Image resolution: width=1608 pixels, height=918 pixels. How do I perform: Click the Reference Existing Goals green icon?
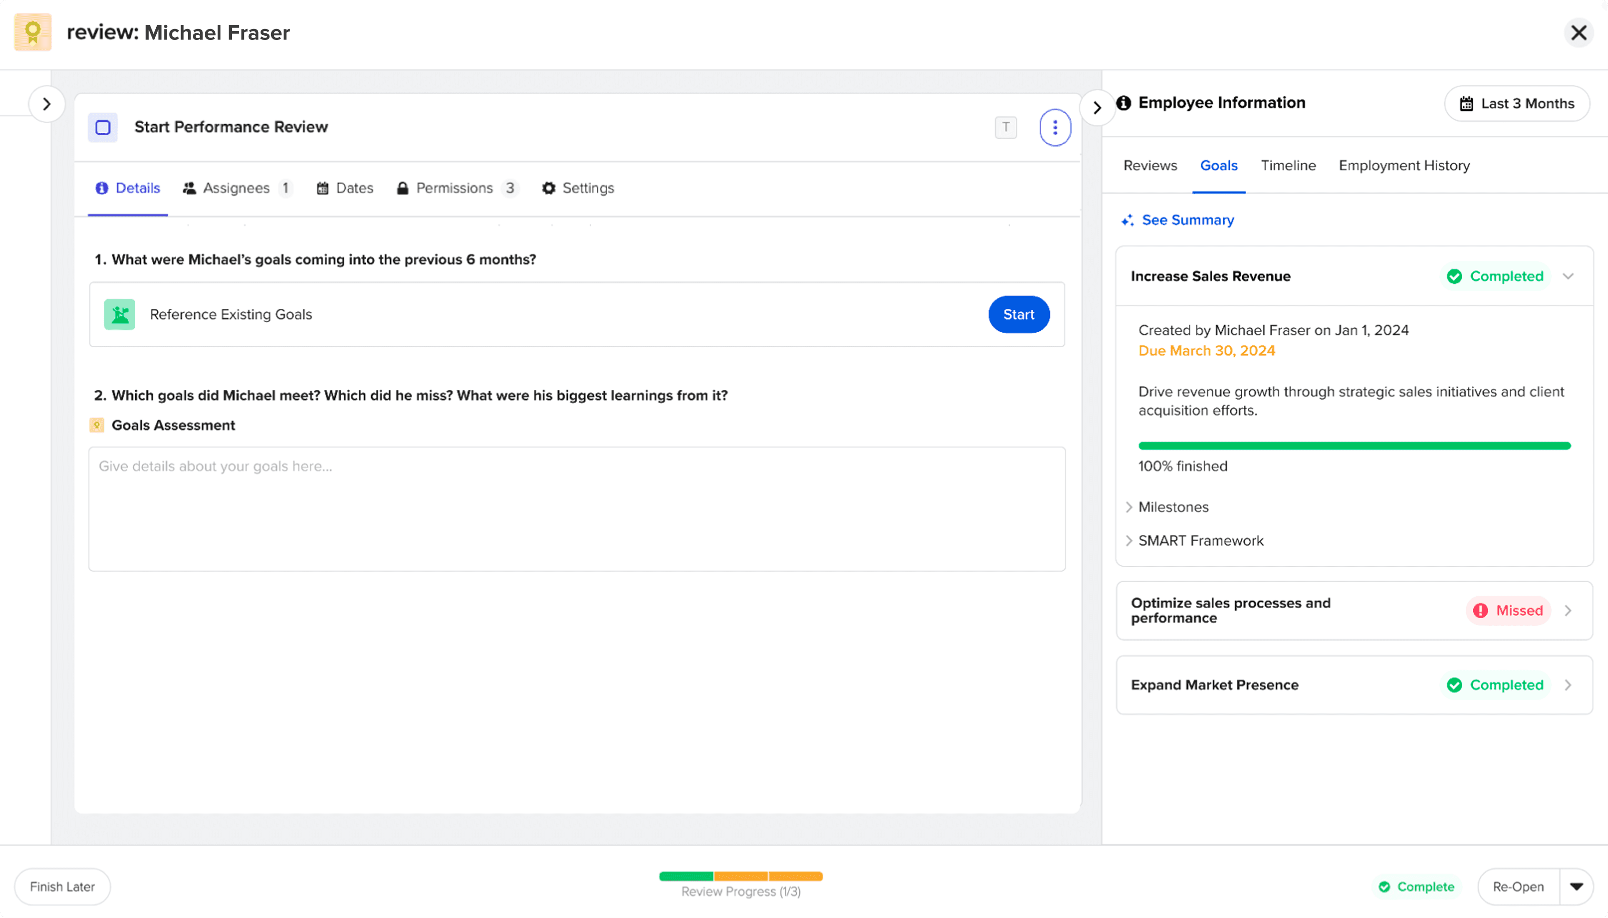coord(120,314)
